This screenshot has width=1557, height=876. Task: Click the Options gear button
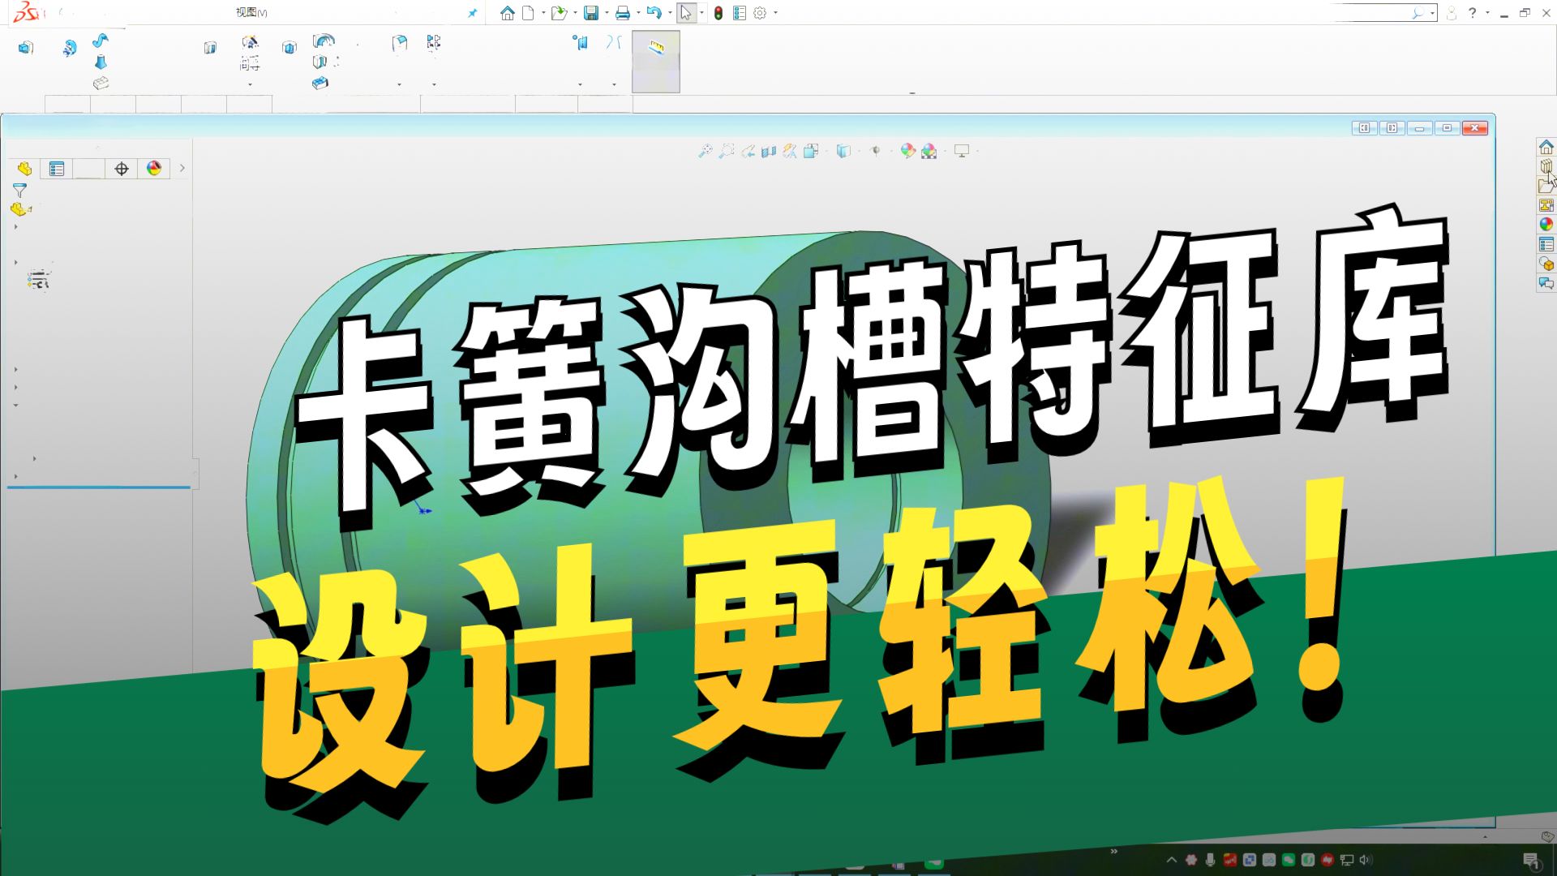pyautogui.click(x=759, y=12)
